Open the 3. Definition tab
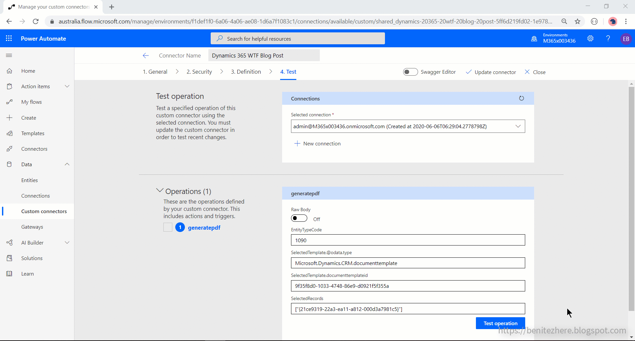 coord(246,71)
